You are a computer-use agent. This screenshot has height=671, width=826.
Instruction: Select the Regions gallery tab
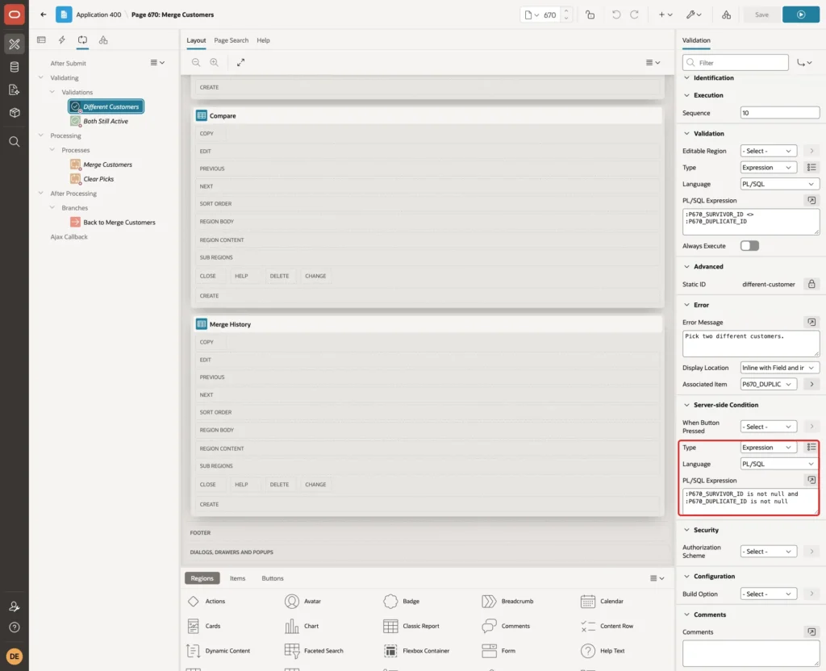coord(202,577)
